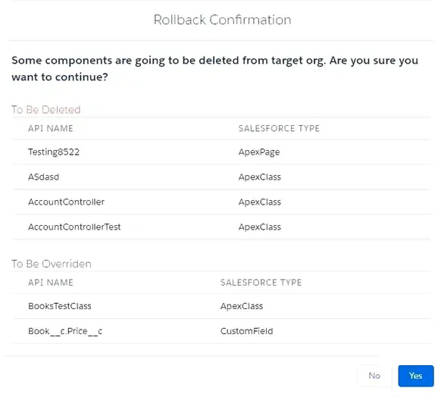Click the Book__c.Price__c field name

tap(65, 331)
